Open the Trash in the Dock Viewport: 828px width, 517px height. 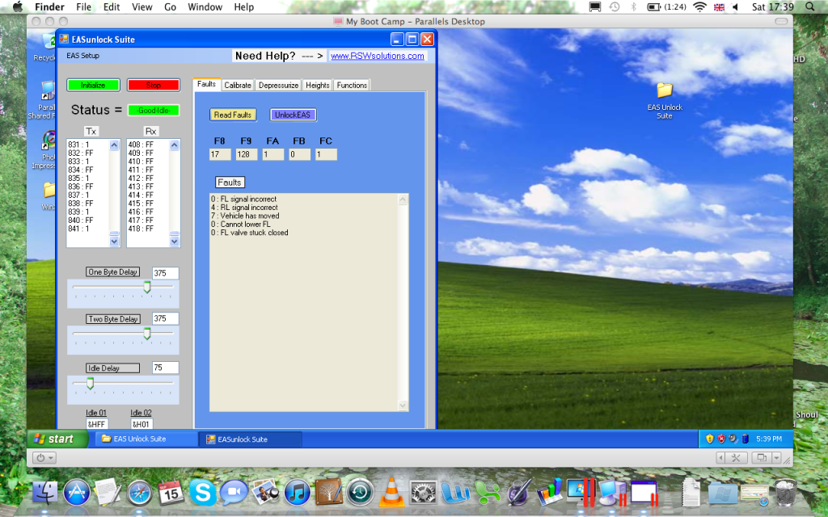coord(786,492)
